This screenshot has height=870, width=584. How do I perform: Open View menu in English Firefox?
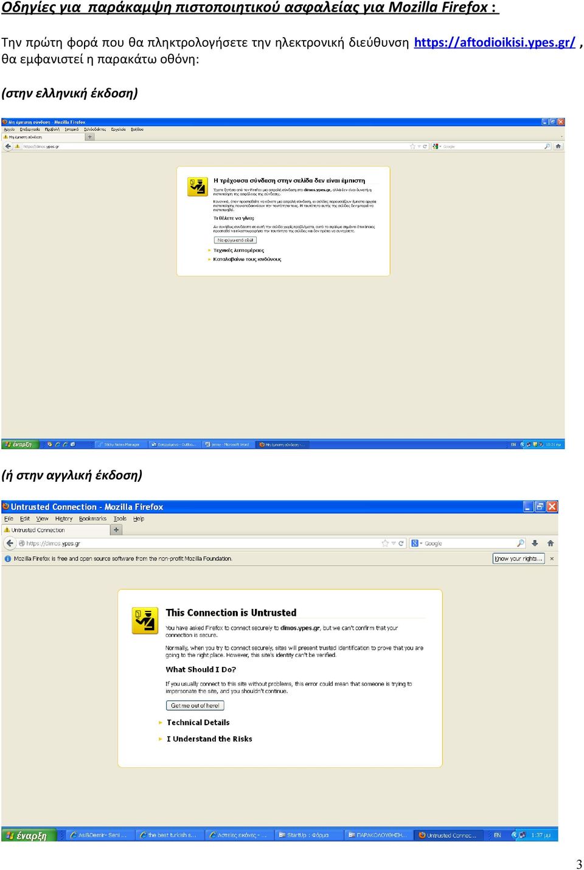(x=43, y=519)
